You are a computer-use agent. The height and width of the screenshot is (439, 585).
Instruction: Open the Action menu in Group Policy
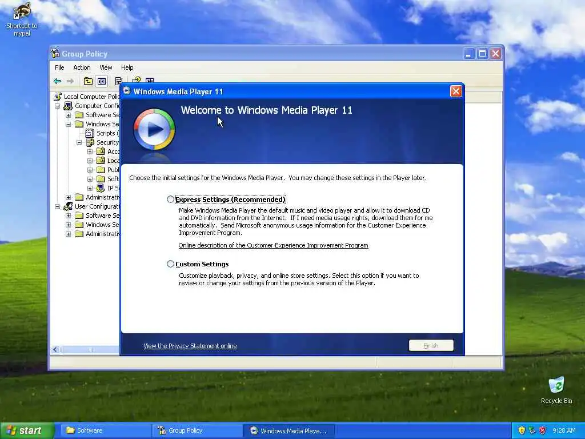pos(82,67)
